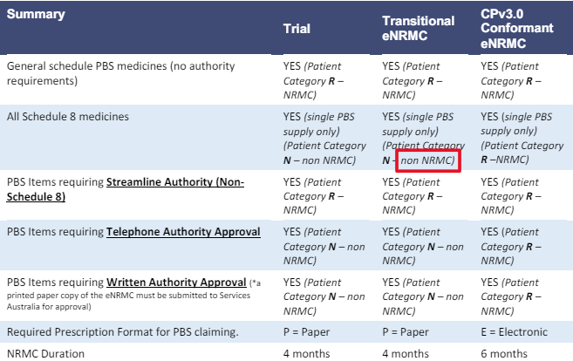
Task: Click the Summary column header
Action: (36, 14)
